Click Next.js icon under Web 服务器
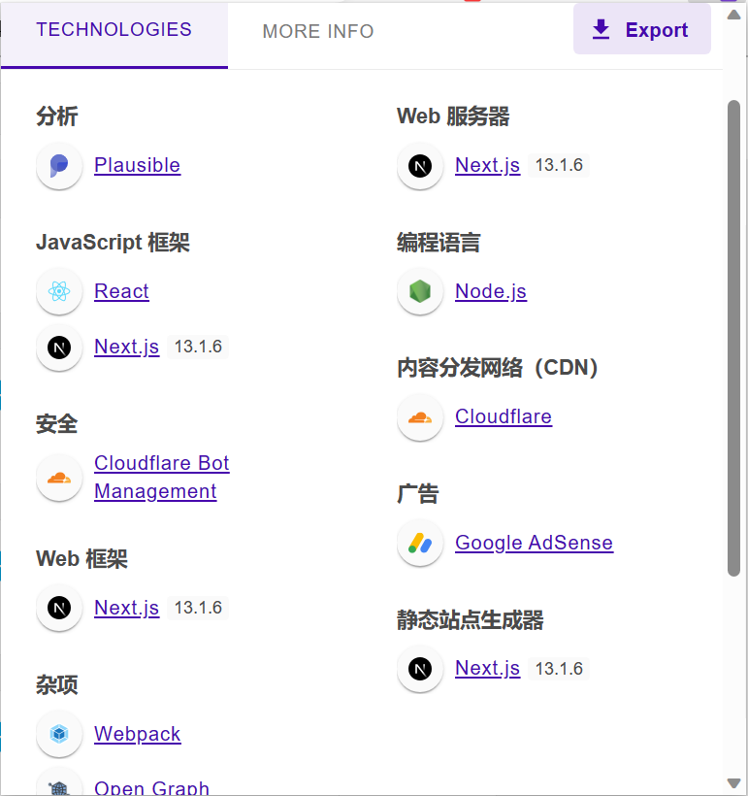The width and height of the screenshot is (748, 796). click(x=420, y=166)
